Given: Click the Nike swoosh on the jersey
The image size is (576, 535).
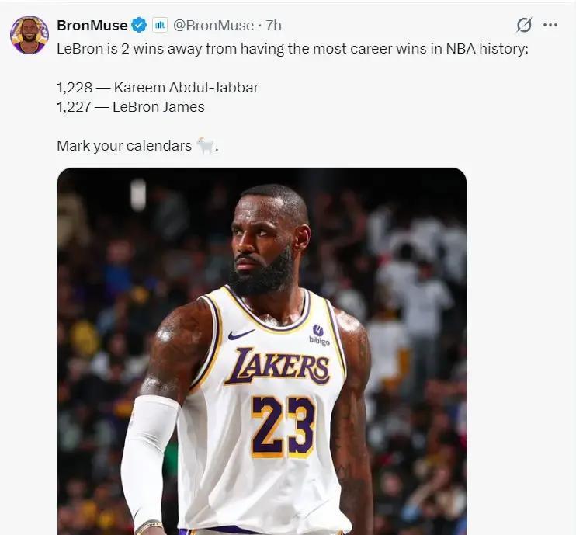Looking at the screenshot, I should (x=241, y=334).
